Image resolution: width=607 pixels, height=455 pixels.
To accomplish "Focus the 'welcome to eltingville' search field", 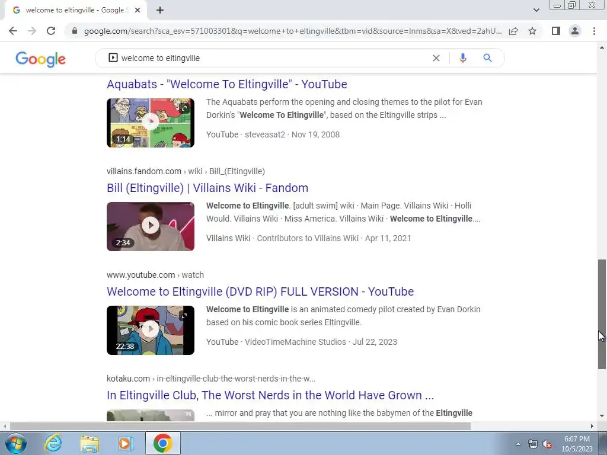I will [271, 58].
